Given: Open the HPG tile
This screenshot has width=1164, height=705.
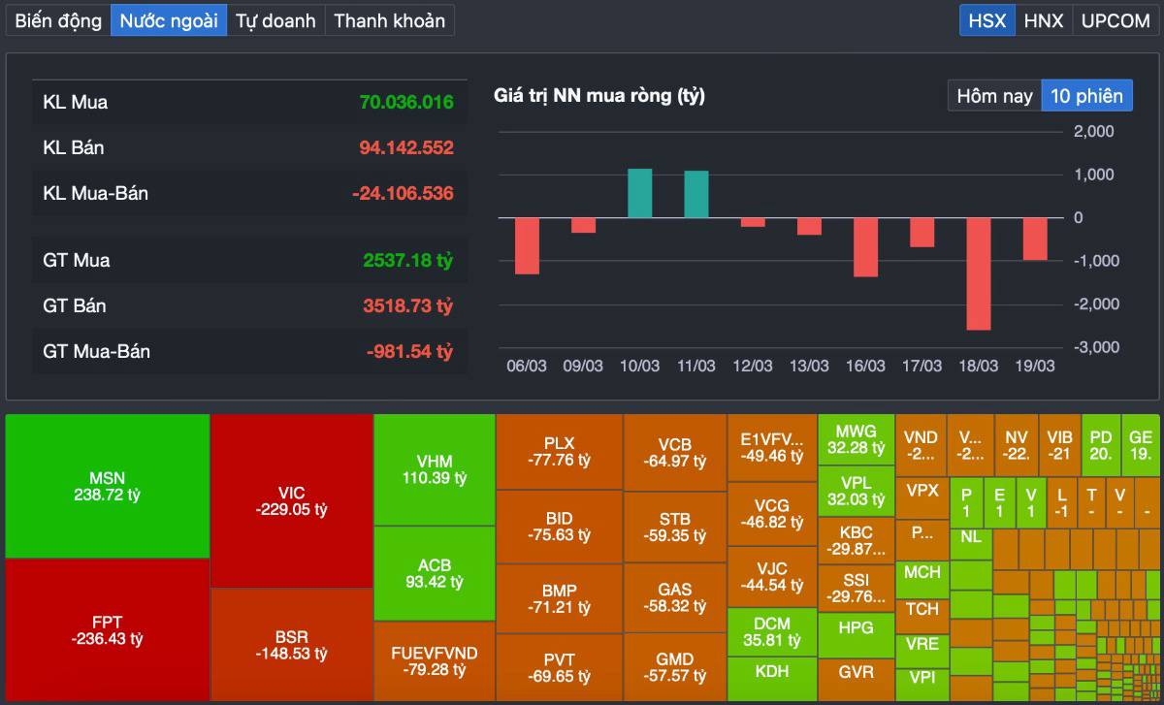Looking at the screenshot, I should coord(857,635).
